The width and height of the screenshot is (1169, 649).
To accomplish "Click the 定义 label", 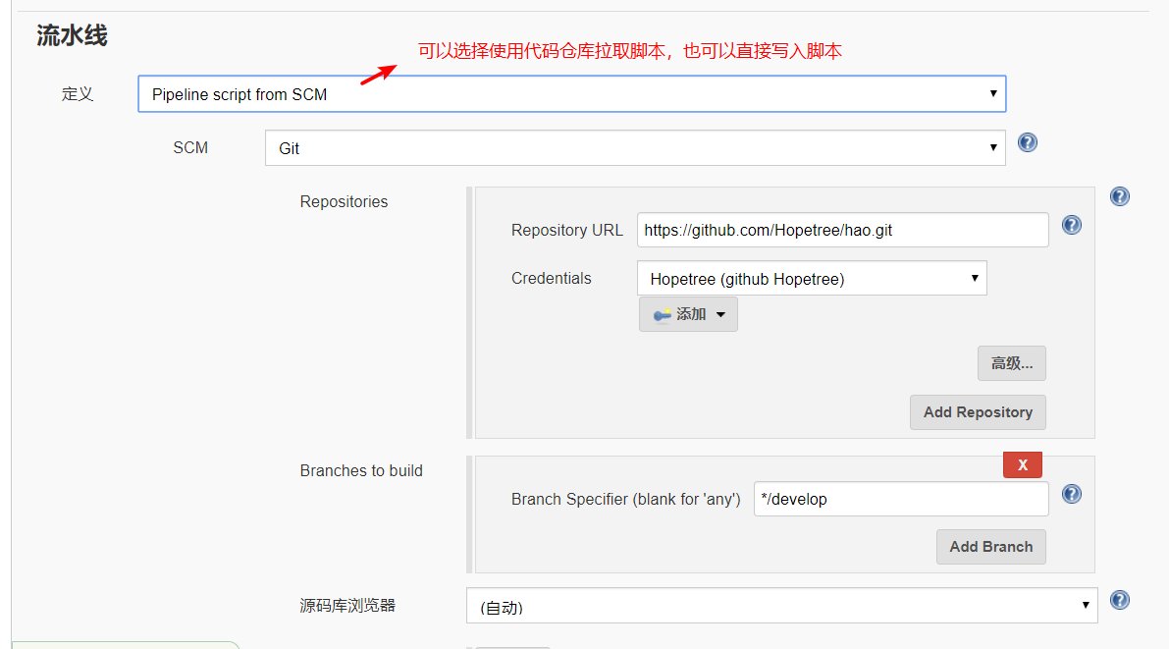I will [77, 94].
